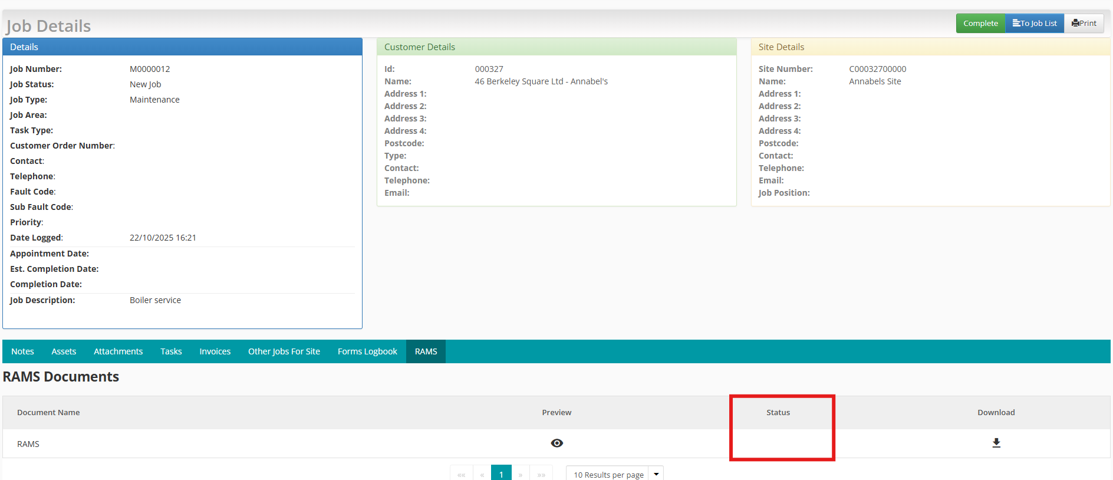
Task: Click the RAMS Documents heading
Action: click(61, 377)
